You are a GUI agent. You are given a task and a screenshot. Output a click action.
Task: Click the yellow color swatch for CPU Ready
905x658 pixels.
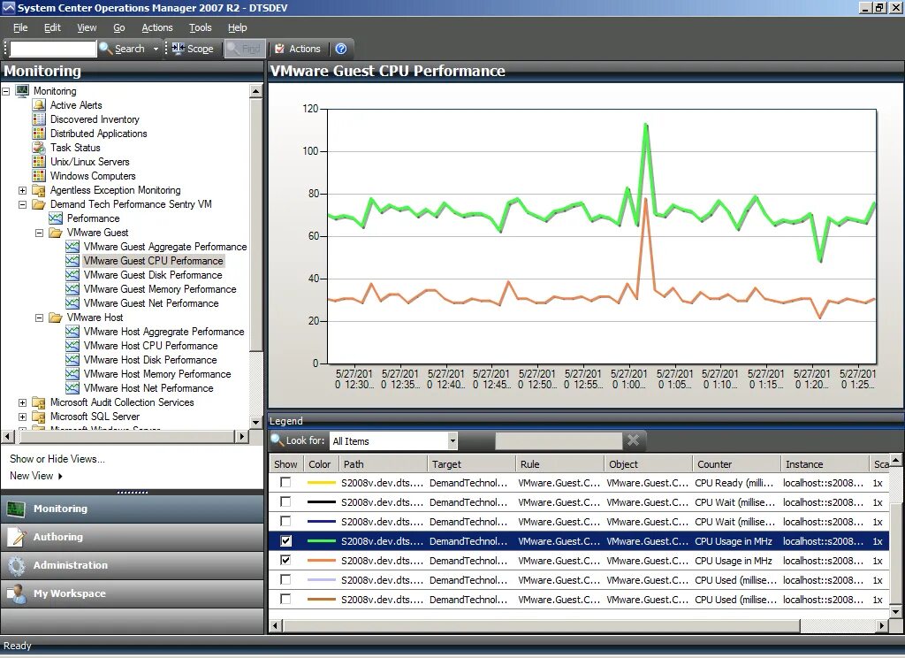pos(322,482)
